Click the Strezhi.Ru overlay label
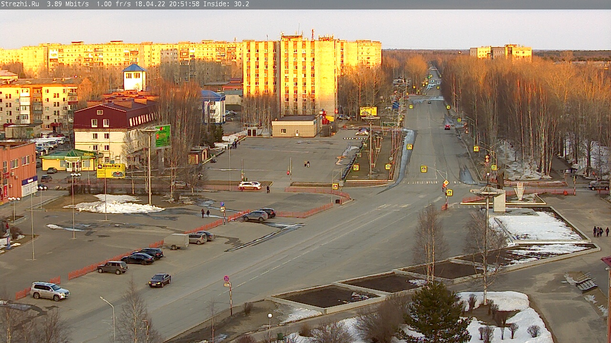 [x=20, y=4]
